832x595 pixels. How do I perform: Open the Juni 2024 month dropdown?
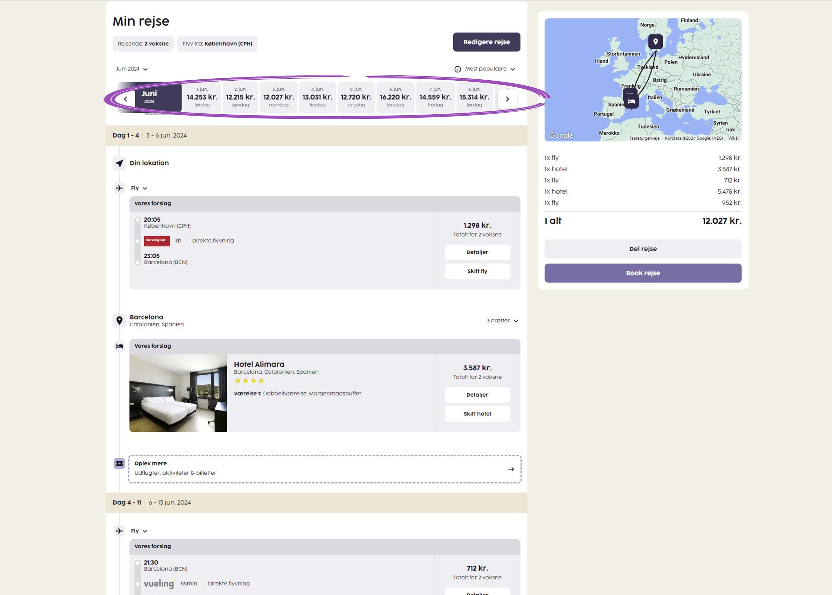point(132,69)
